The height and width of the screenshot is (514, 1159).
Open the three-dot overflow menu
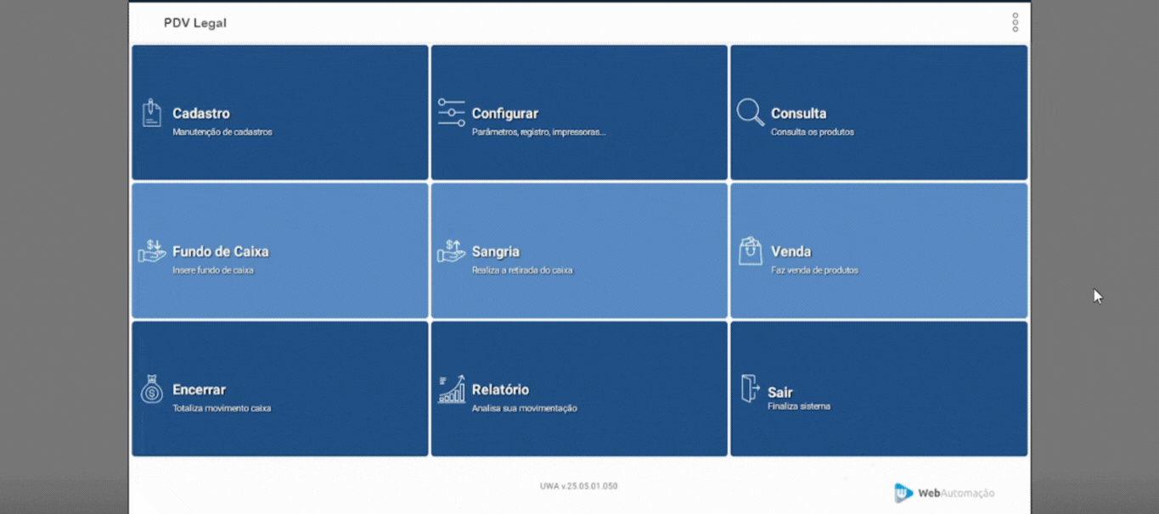tap(1015, 23)
